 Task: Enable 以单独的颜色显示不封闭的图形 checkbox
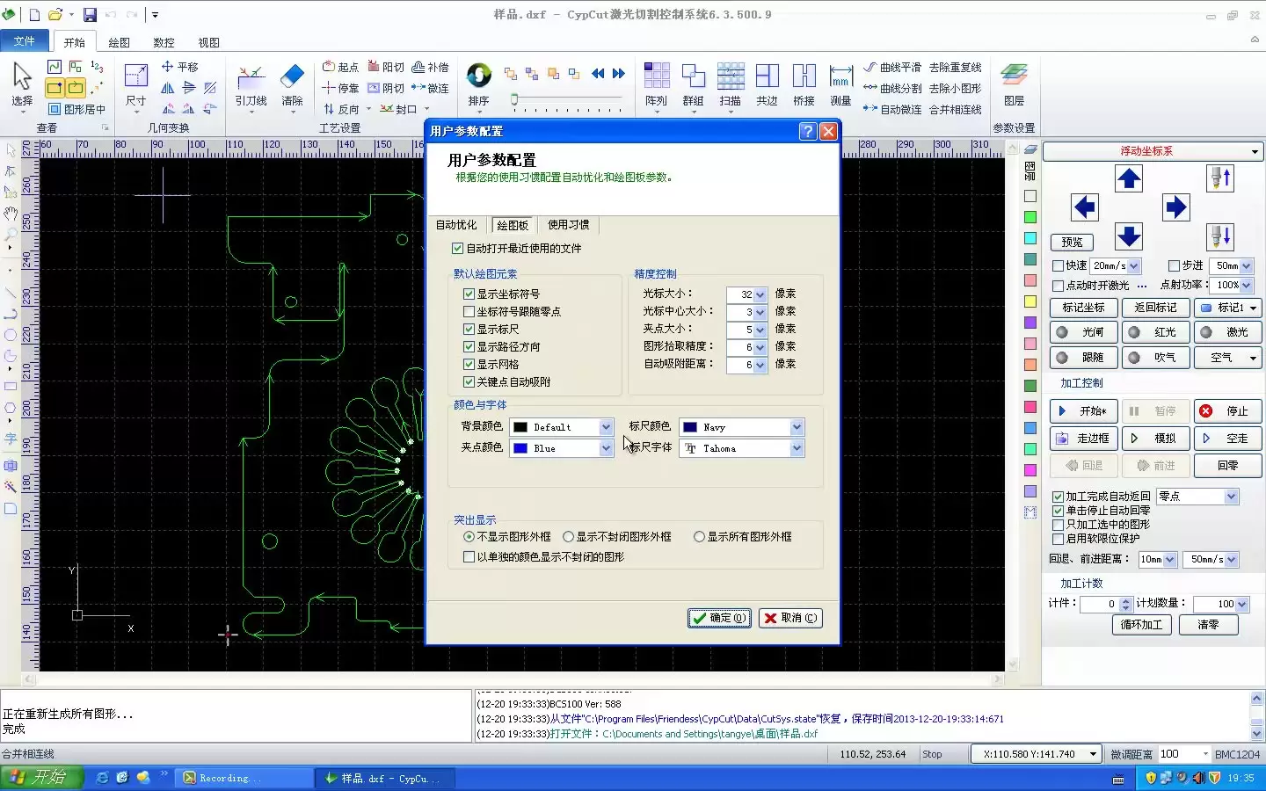(x=469, y=557)
